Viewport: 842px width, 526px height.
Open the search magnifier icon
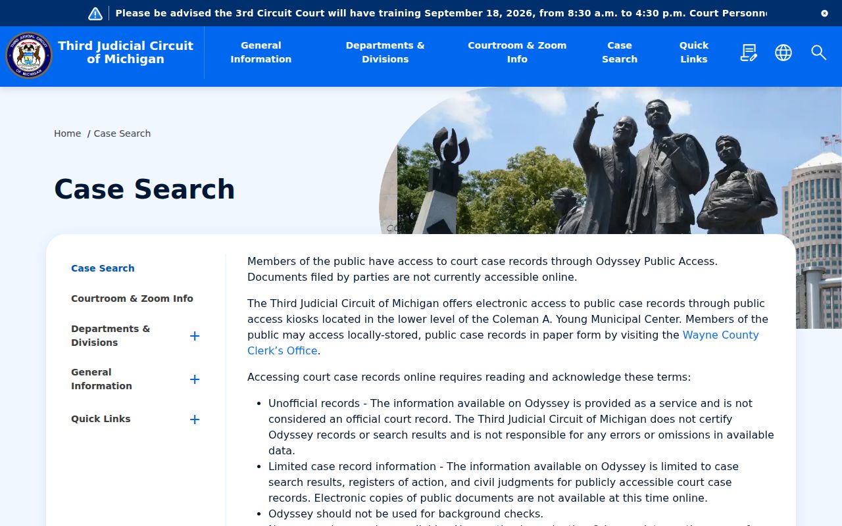coord(818,53)
